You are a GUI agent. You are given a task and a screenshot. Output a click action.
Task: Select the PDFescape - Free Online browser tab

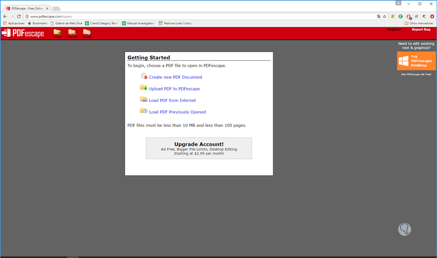[x=27, y=9]
